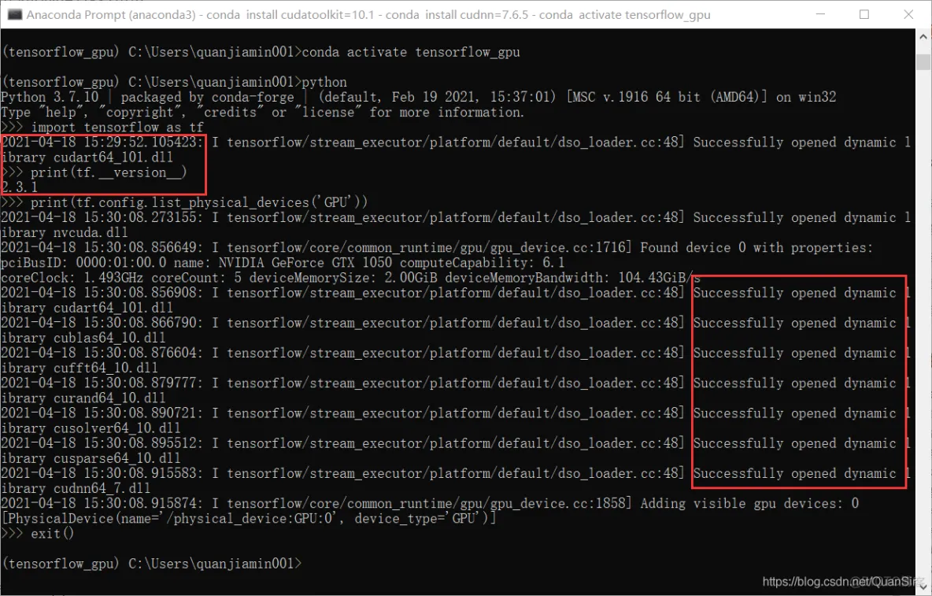The image size is (932, 596).
Task: Click the 'Type "help", "copyright"' info line
Action: 263,113
